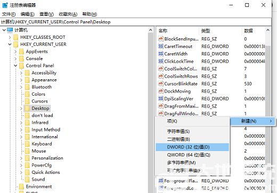This screenshot has height=193, width=277.
Task: Collapse the Control Panel node arrow
Action: 15,66
